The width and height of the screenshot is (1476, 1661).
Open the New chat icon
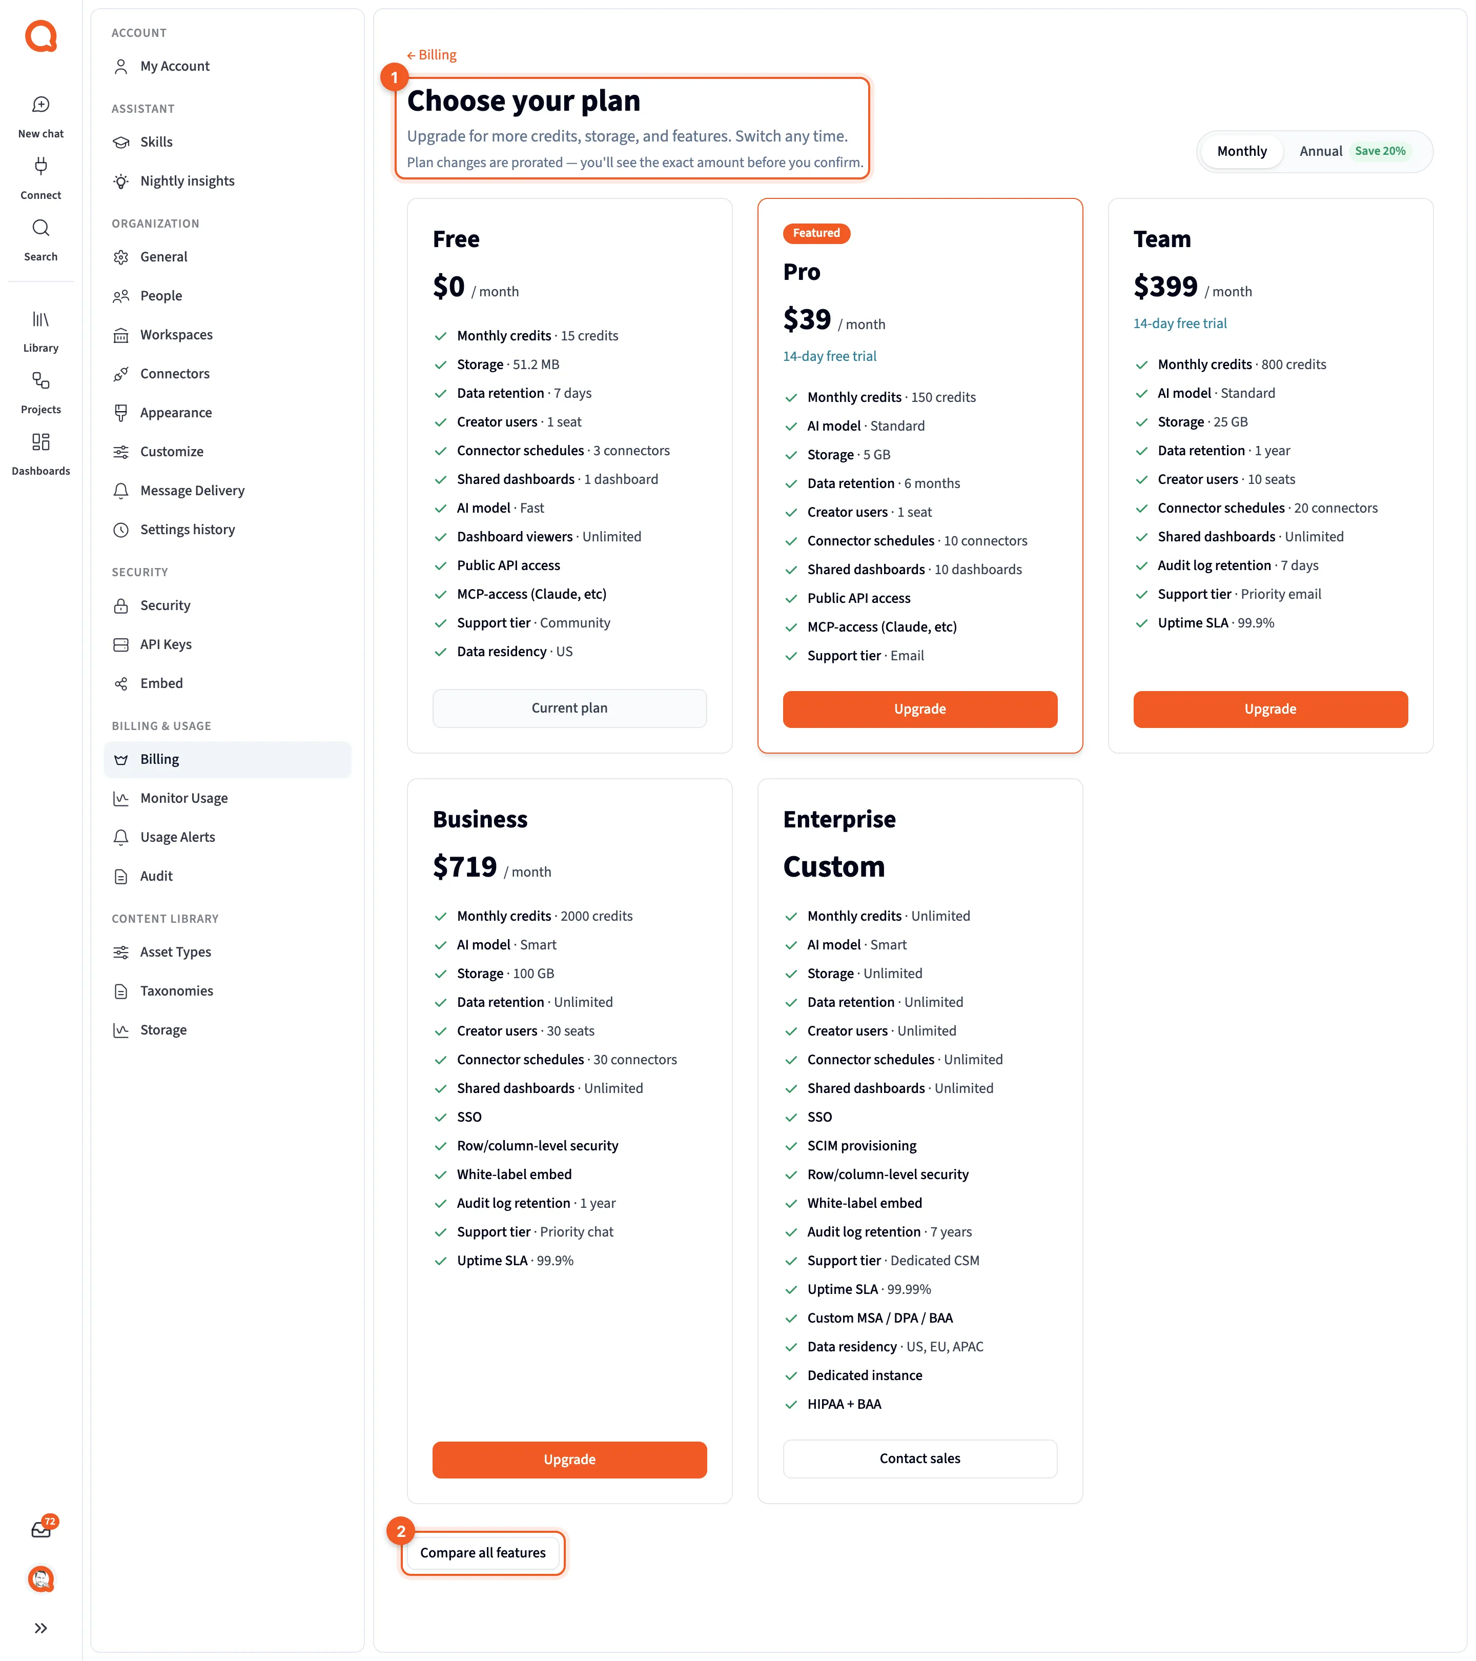(x=40, y=104)
